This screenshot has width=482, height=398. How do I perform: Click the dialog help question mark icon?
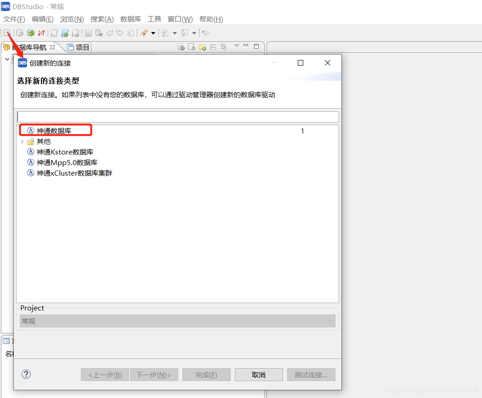pos(26,374)
